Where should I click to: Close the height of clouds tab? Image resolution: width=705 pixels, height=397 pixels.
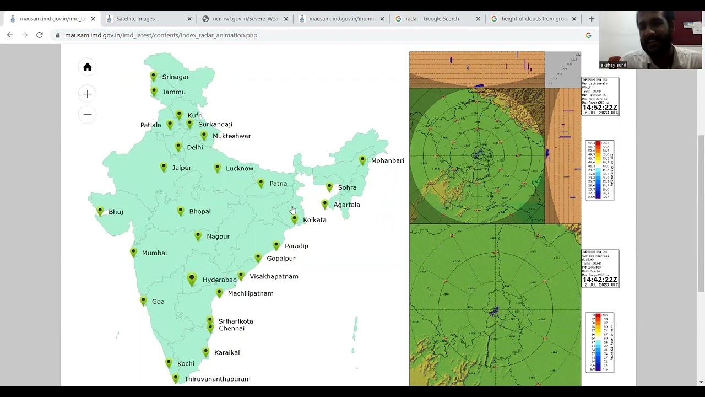click(x=574, y=19)
